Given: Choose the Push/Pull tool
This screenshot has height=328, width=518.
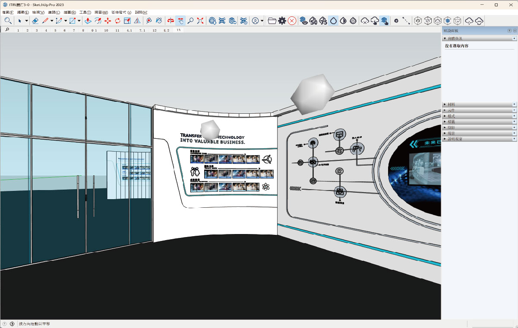Looking at the screenshot, I should (x=88, y=21).
